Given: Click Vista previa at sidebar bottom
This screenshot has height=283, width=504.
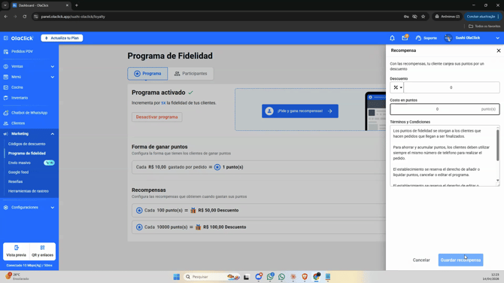Looking at the screenshot, I should click(16, 251).
